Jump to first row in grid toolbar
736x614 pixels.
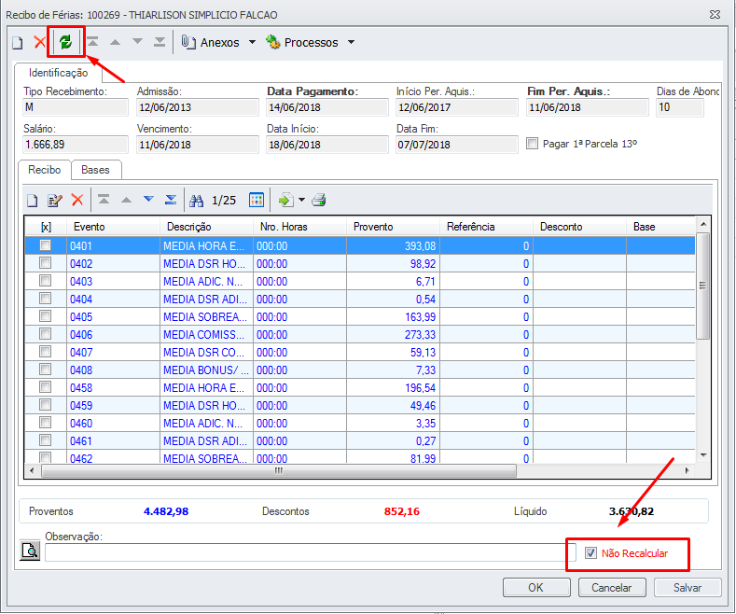point(104,200)
